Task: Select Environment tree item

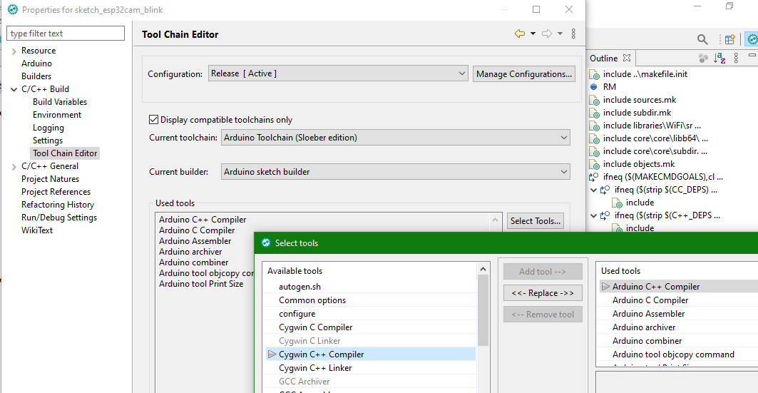Action: point(57,115)
